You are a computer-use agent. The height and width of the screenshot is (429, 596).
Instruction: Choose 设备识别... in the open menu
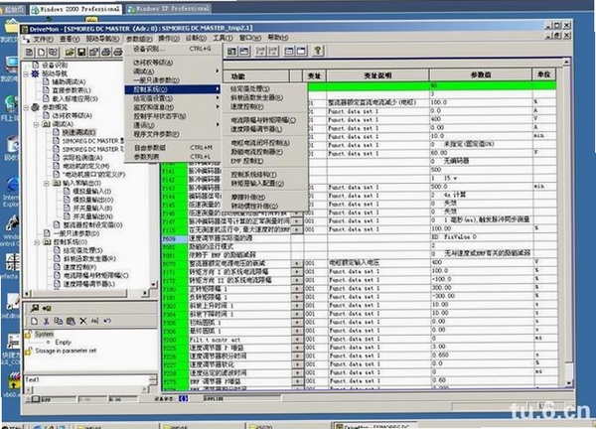[172, 49]
